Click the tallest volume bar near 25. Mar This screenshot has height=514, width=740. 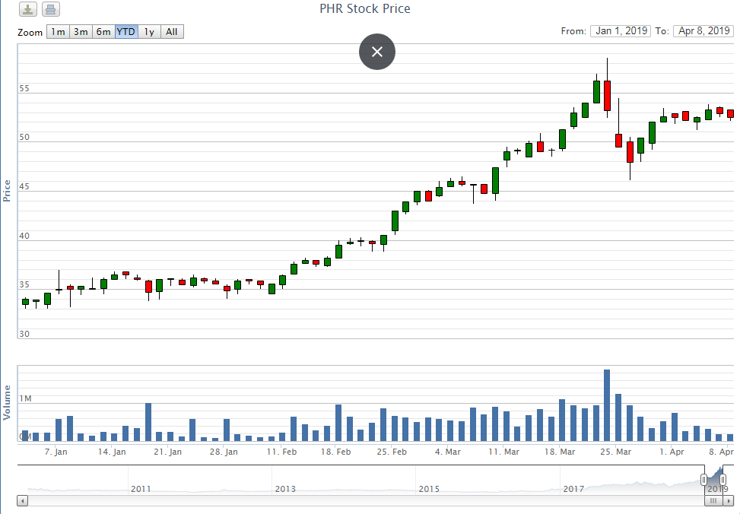point(607,405)
